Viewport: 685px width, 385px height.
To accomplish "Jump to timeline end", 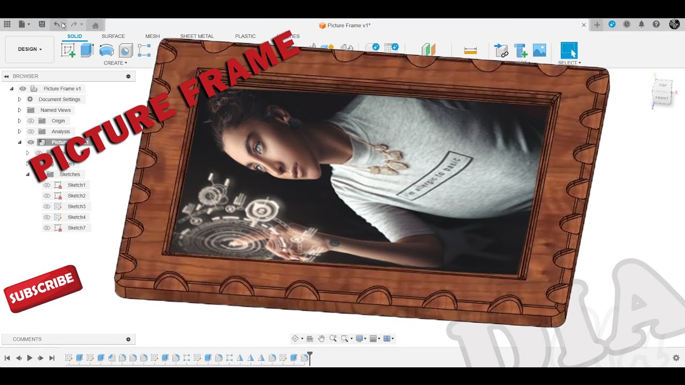I will 52,358.
